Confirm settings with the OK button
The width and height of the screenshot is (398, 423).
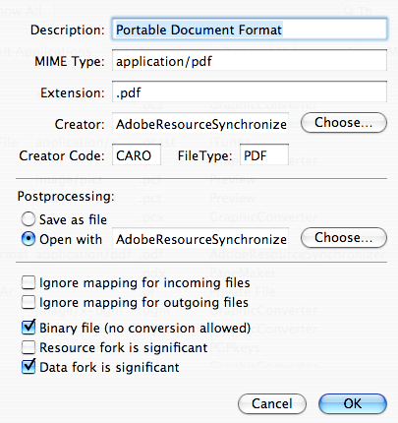click(x=353, y=403)
